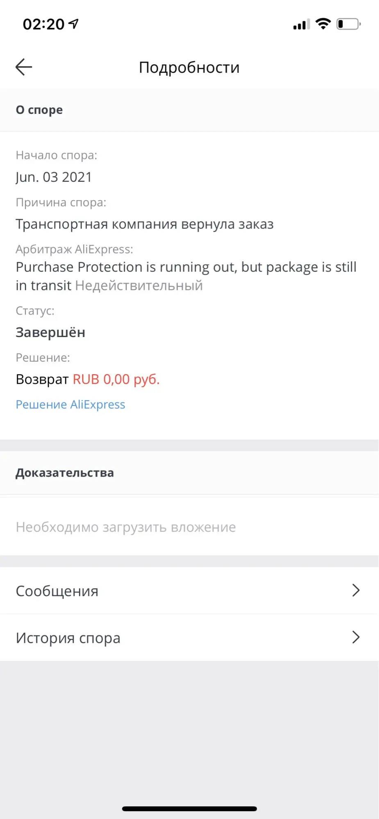Screen dimensions: 379x819
Task: Open the Сообщения chevron arrow
Action: point(356,590)
